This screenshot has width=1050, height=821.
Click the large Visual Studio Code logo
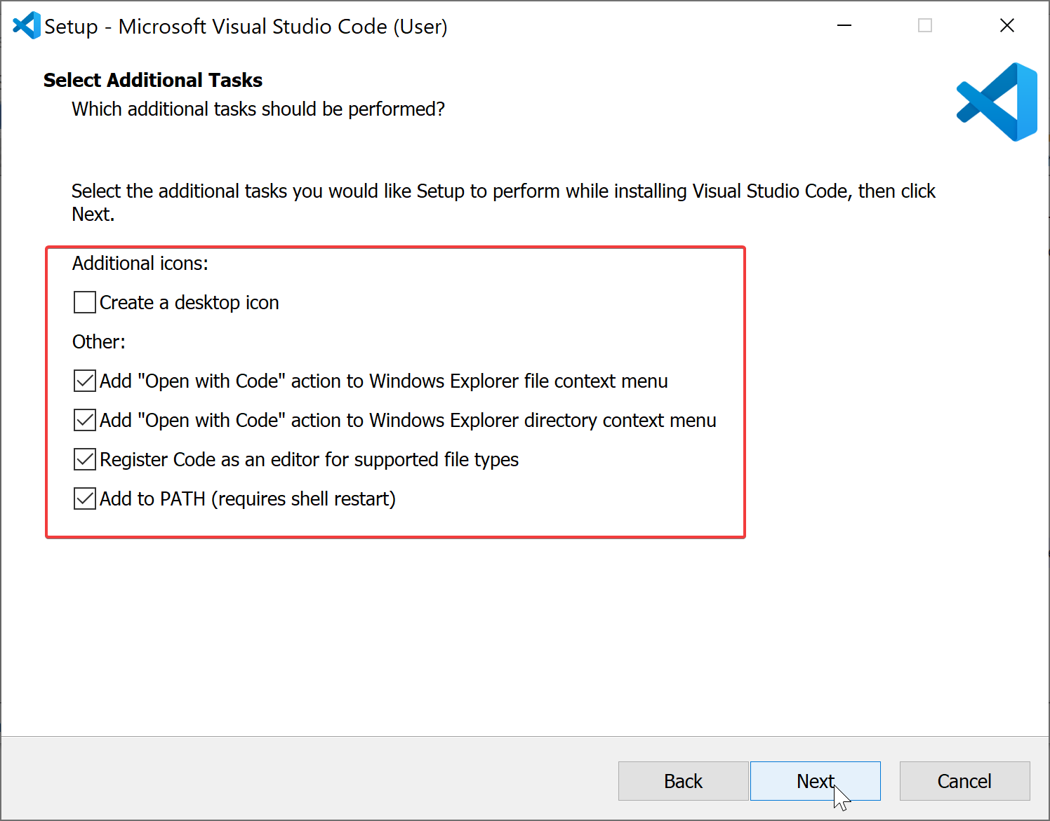click(x=997, y=102)
